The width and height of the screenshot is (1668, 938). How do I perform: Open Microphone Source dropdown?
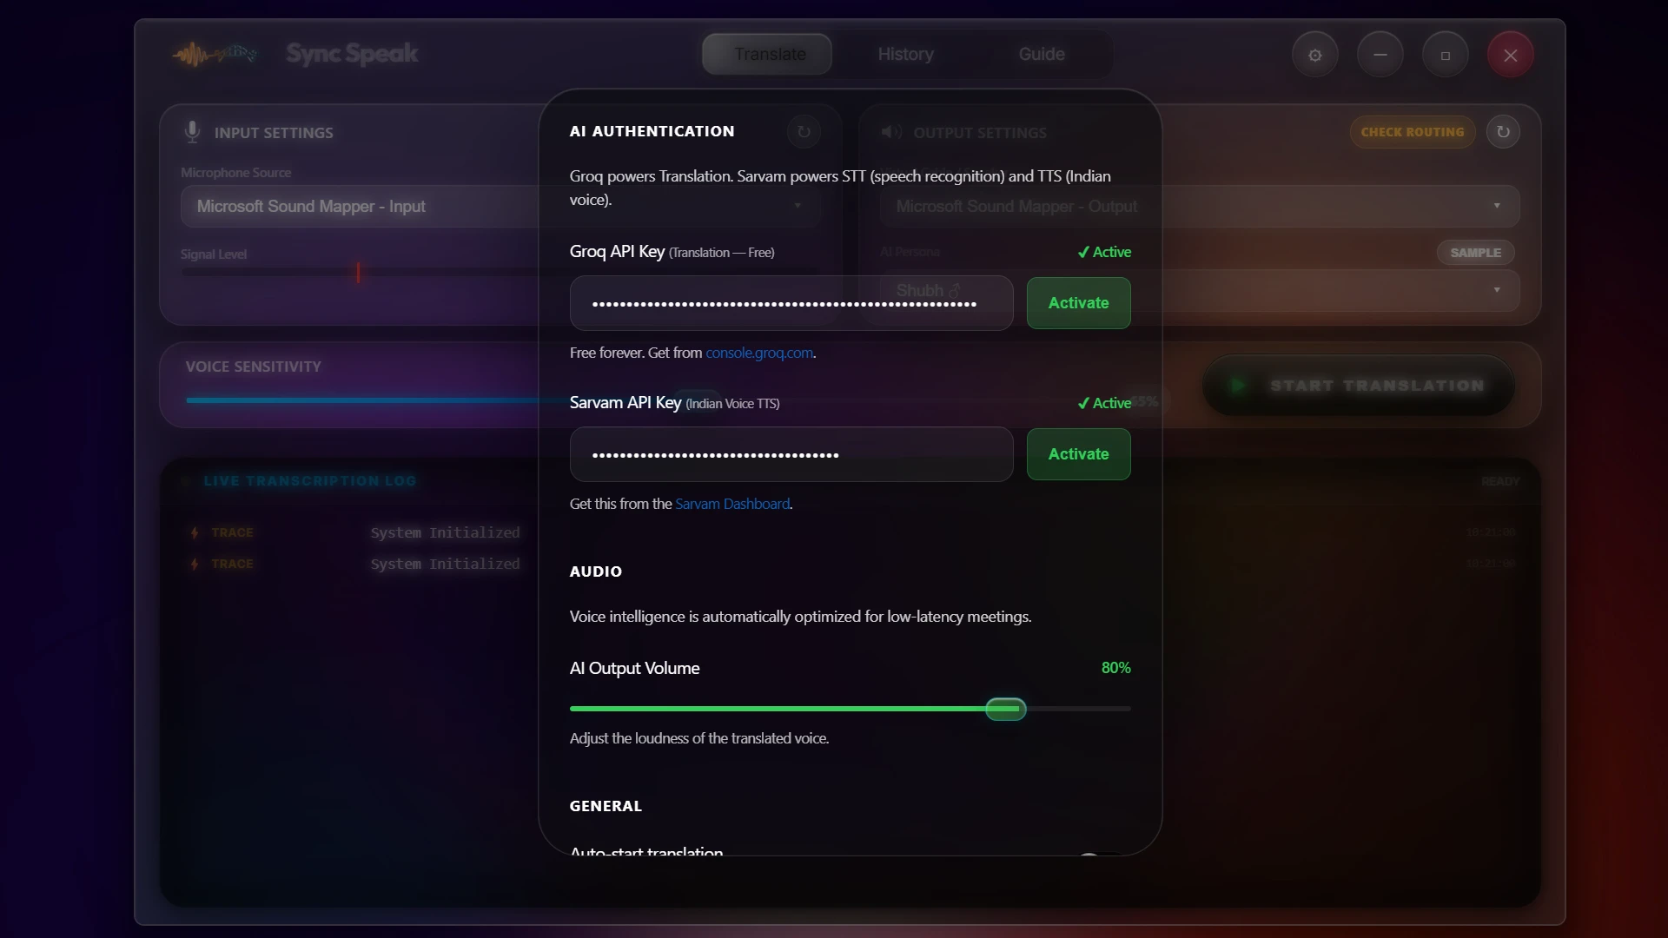500,206
